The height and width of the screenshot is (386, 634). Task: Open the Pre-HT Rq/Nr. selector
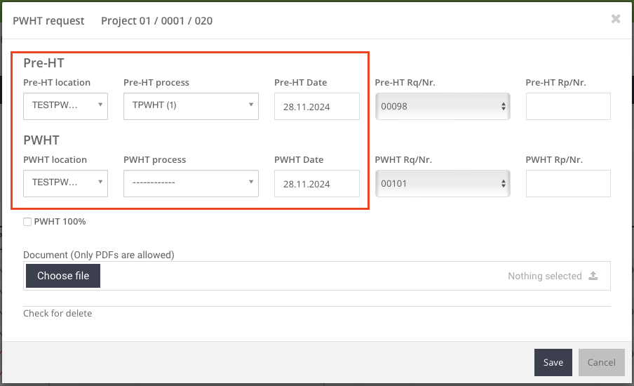[443, 107]
